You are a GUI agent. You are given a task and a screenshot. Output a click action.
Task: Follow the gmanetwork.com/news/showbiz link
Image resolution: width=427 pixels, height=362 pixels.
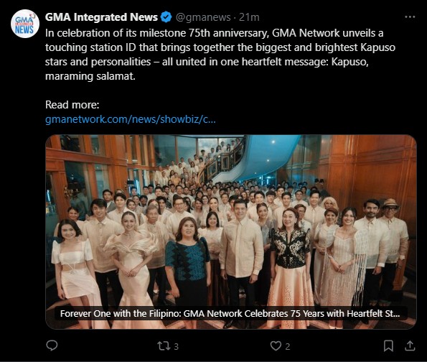tap(131, 119)
